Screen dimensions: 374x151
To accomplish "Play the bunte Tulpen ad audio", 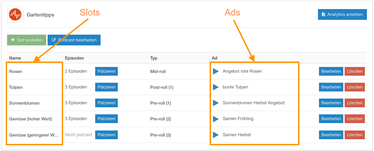I will pyautogui.click(x=216, y=87).
